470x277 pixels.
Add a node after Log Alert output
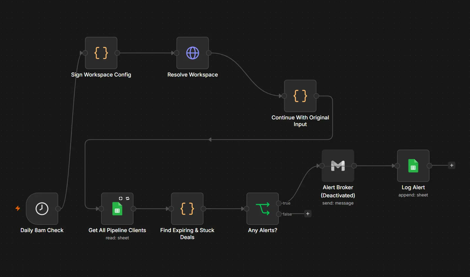point(452,165)
